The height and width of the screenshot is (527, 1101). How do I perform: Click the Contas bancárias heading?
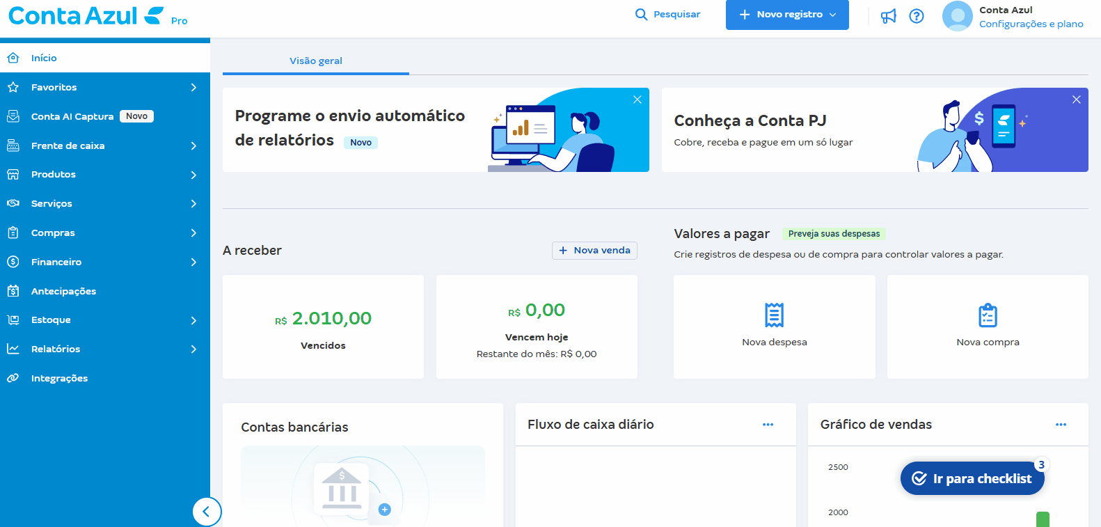point(294,427)
